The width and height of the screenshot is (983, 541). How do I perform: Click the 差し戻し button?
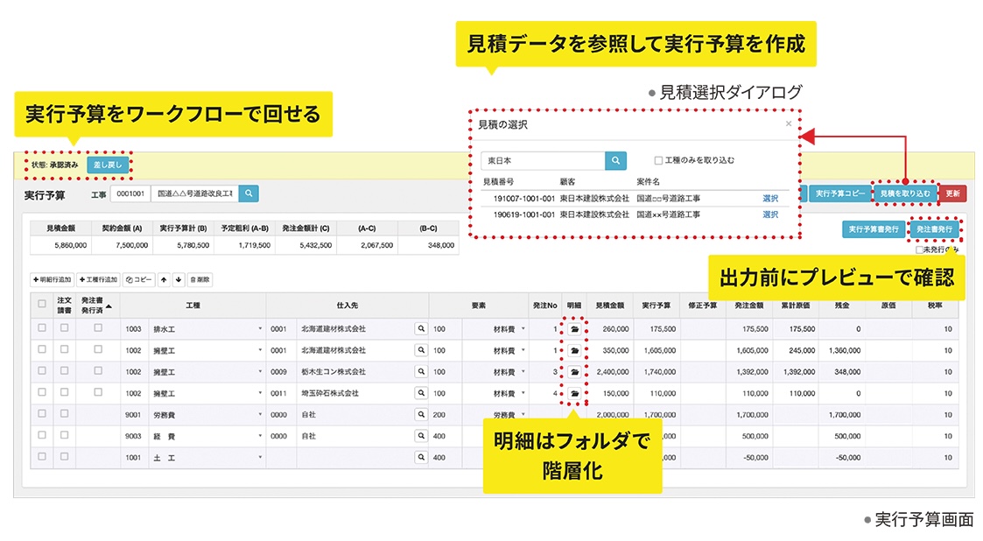click(108, 165)
